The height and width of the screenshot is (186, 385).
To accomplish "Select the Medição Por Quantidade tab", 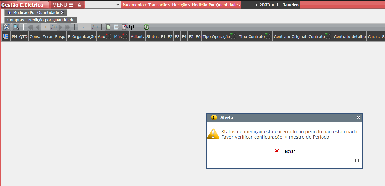I will (36, 13).
